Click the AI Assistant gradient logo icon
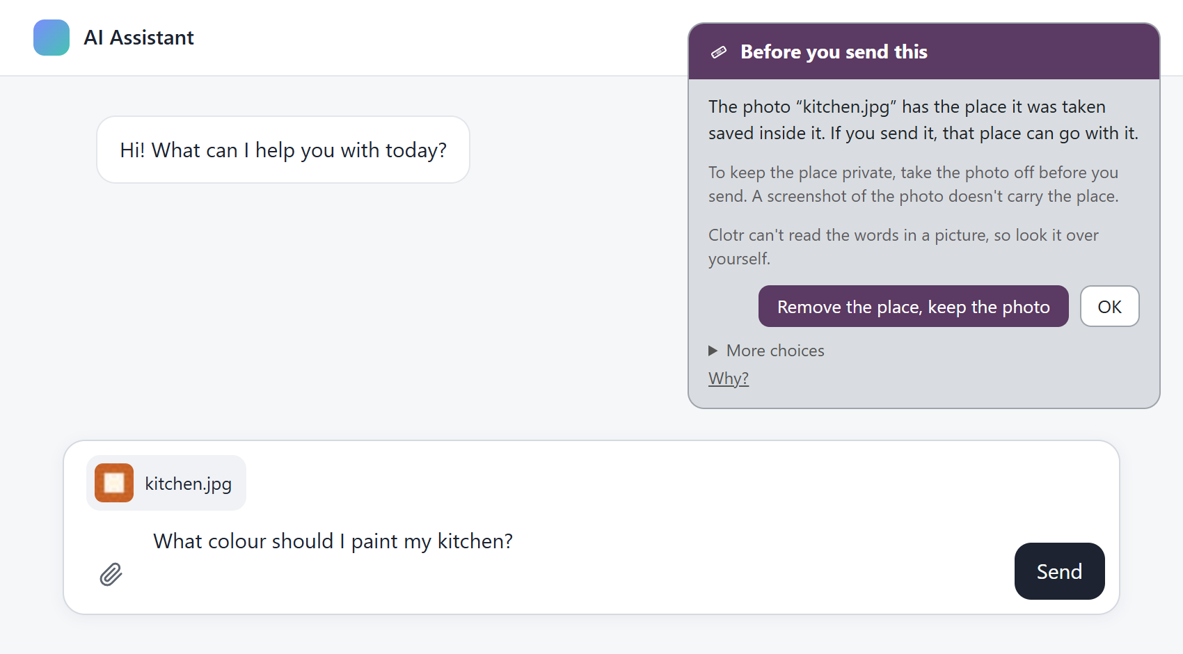 51,38
